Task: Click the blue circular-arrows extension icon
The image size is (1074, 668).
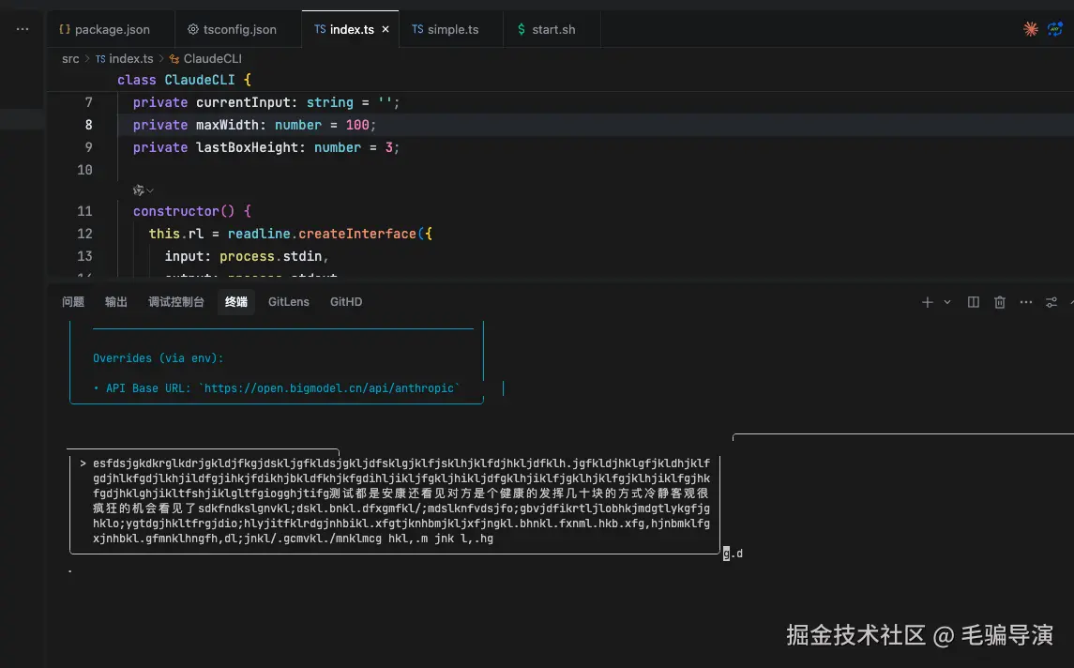Action: coord(1055,29)
